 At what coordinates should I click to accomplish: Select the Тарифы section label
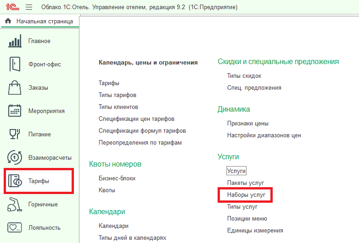coord(39,181)
